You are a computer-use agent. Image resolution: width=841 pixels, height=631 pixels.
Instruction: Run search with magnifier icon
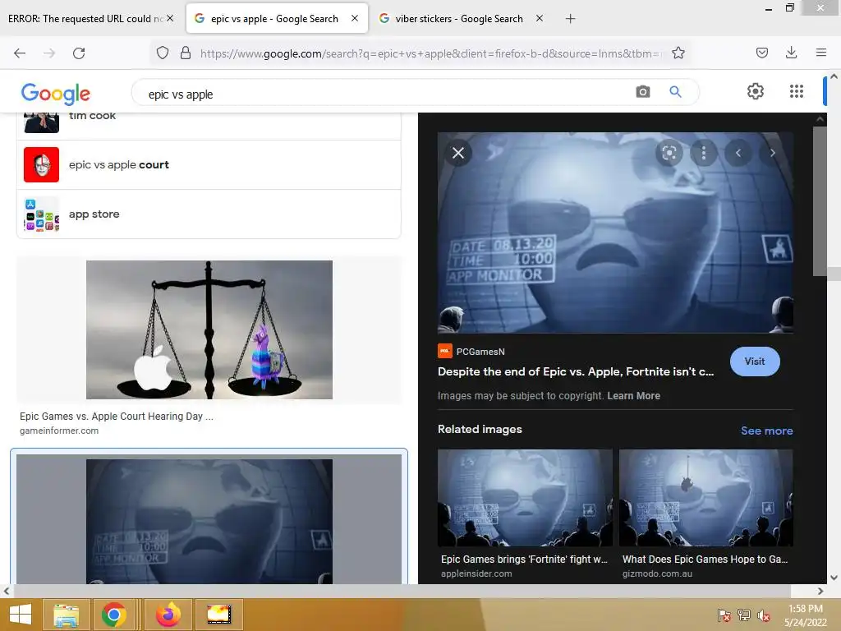(x=676, y=92)
